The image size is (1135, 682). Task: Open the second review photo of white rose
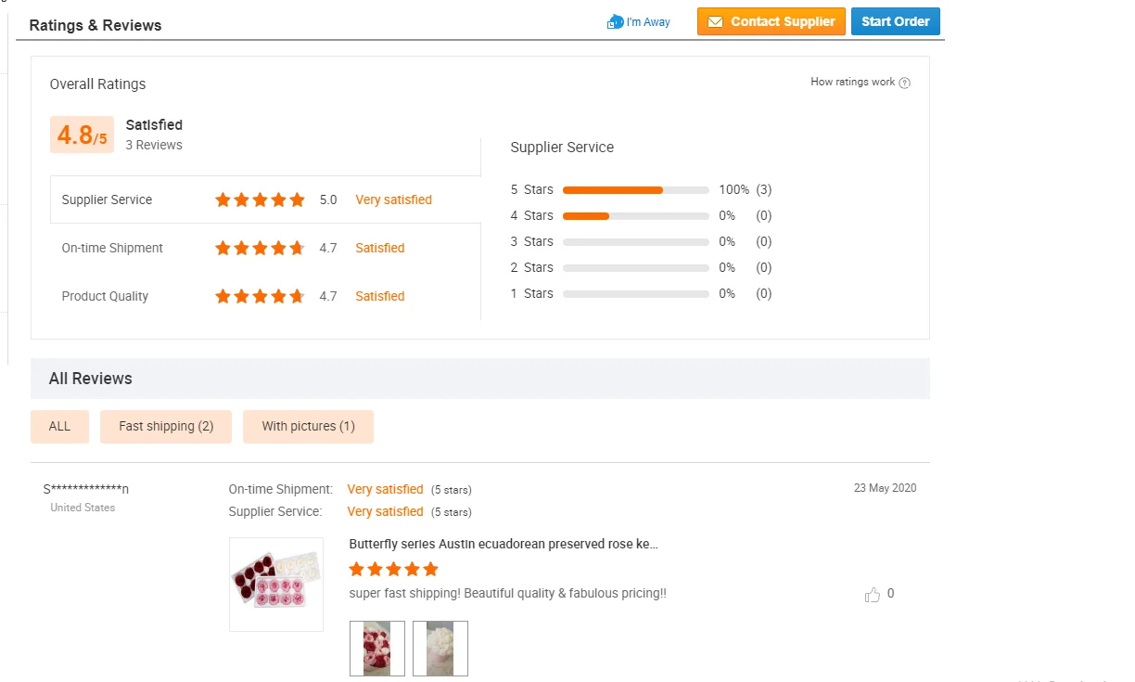tap(440, 649)
